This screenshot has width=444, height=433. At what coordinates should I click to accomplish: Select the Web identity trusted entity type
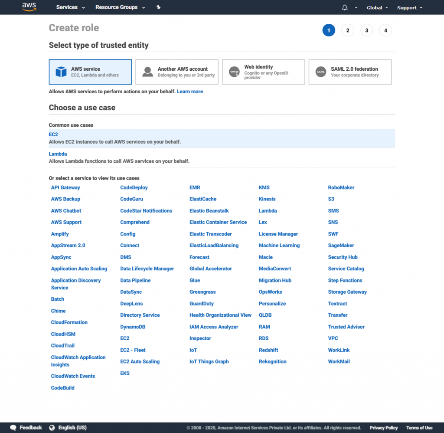[x=263, y=72]
